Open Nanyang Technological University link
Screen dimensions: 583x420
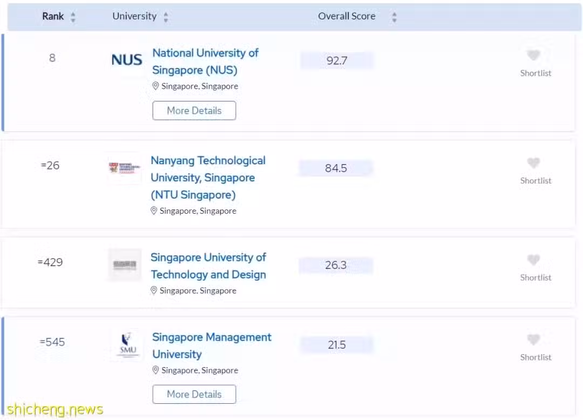pyautogui.click(x=208, y=178)
